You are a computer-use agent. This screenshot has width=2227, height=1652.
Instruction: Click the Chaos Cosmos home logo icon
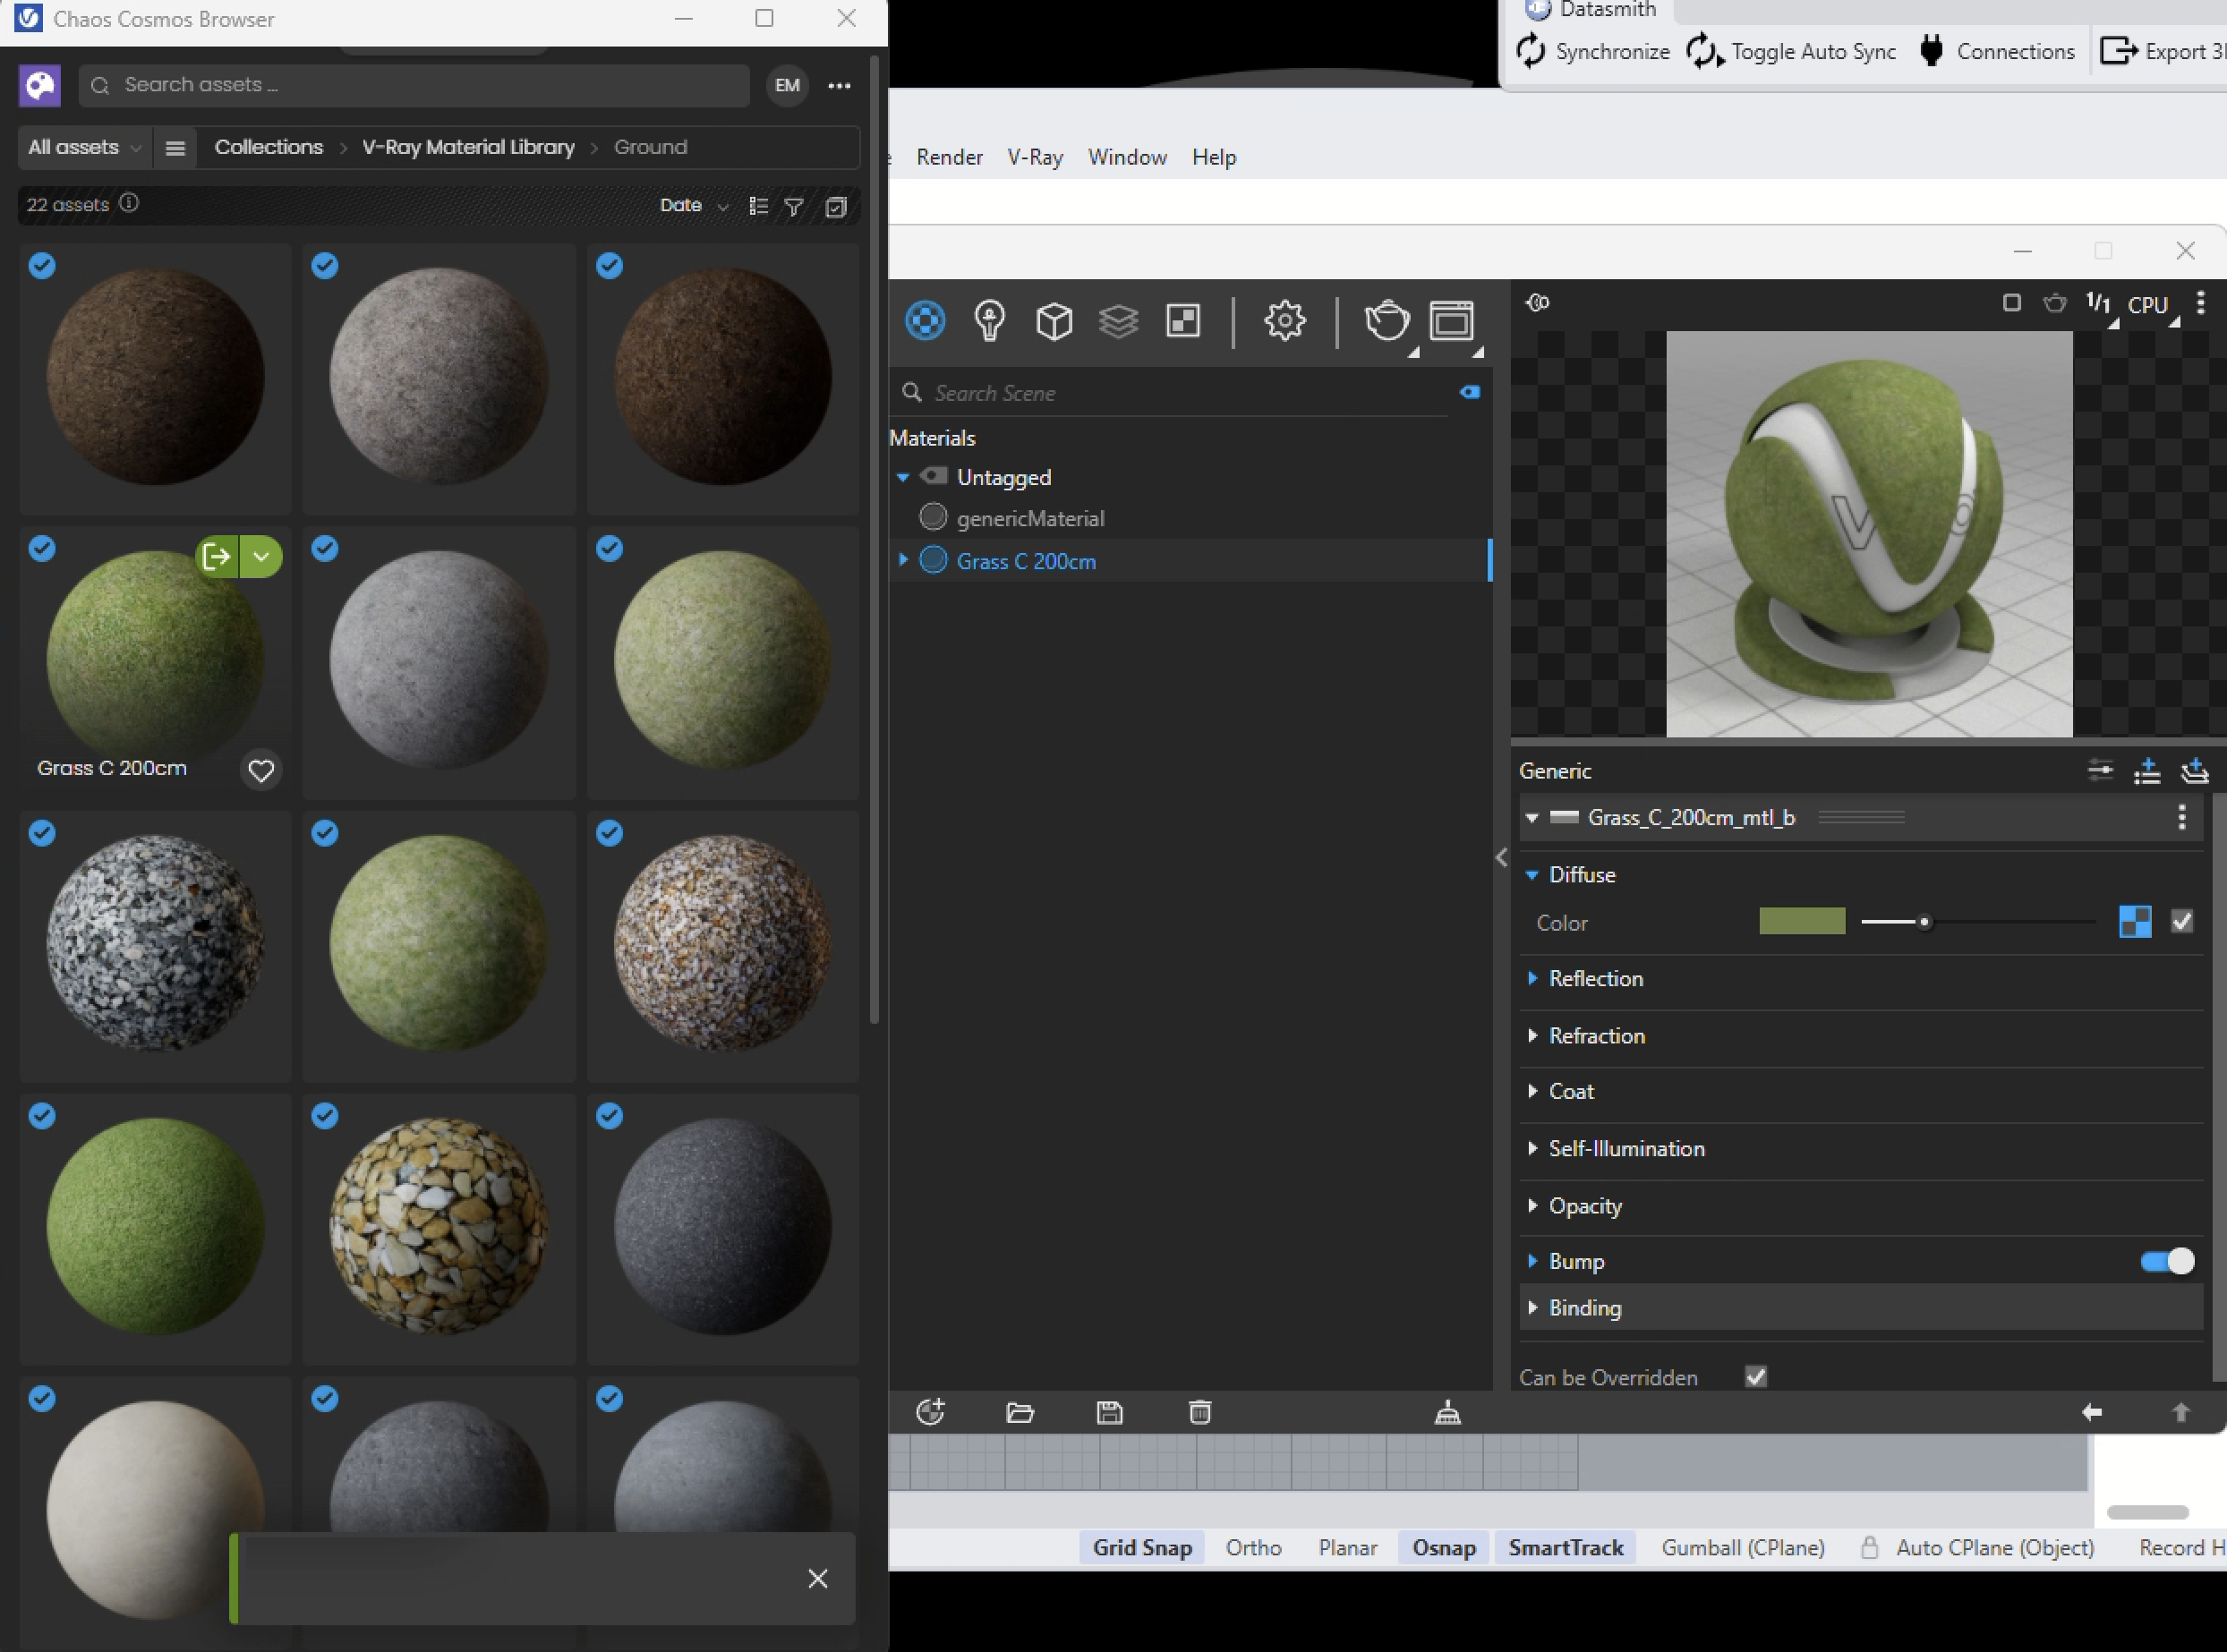pos(40,86)
